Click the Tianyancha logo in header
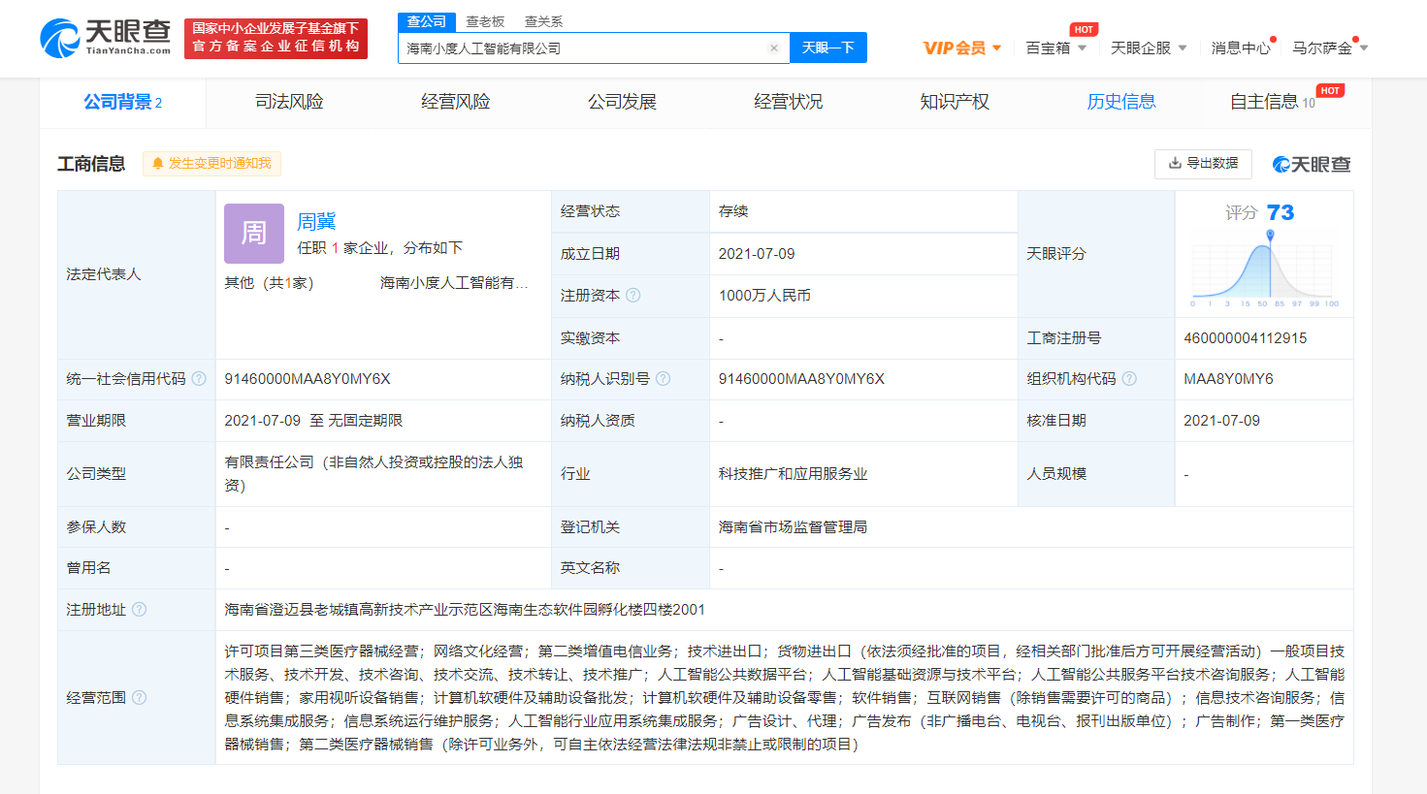The width and height of the screenshot is (1427, 794). click(105, 38)
